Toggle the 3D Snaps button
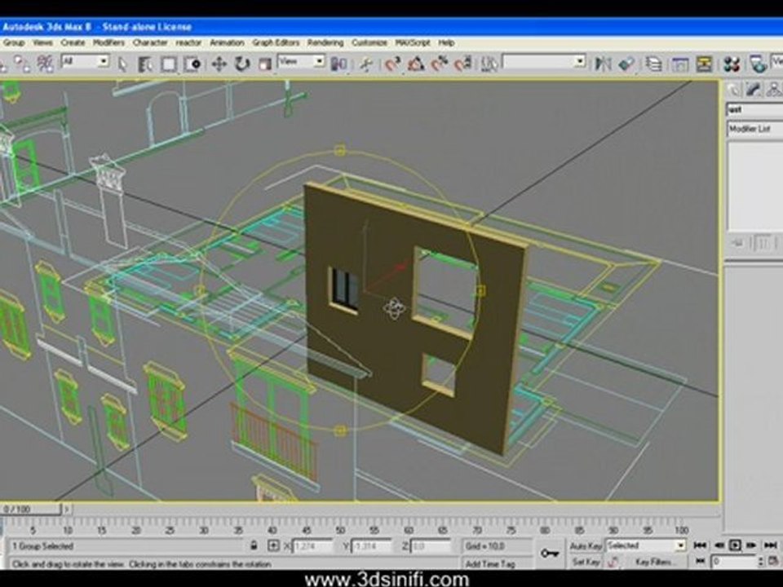783x587 pixels. coord(392,64)
